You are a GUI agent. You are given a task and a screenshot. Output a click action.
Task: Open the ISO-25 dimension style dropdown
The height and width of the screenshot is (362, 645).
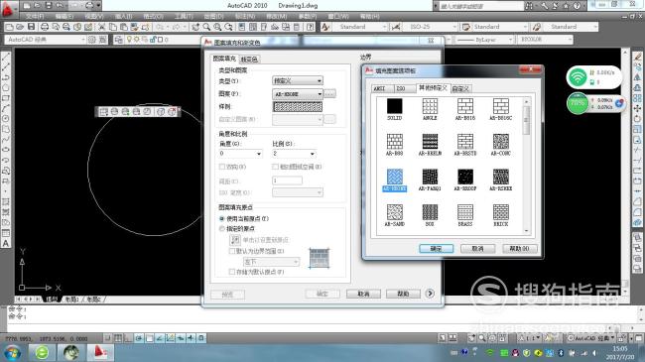[431, 27]
